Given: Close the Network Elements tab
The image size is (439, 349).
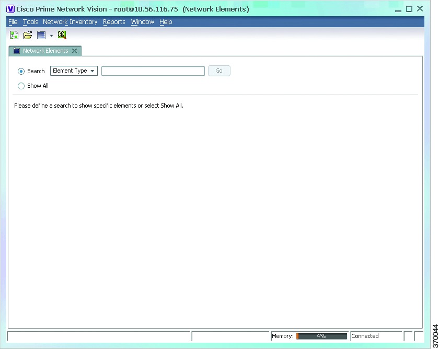Looking at the screenshot, I should coord(74,51).
